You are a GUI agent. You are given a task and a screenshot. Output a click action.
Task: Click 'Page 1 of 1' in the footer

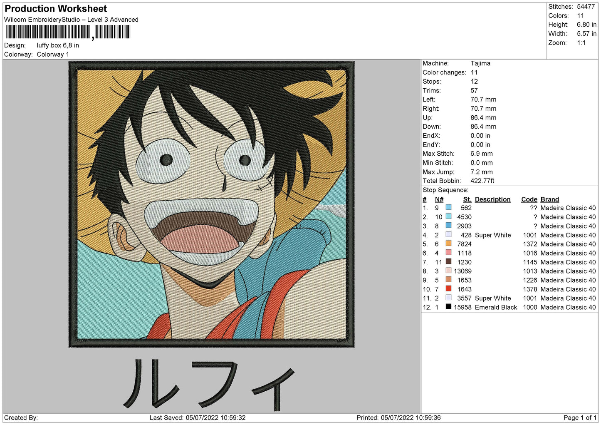click(x=580, y=418)
